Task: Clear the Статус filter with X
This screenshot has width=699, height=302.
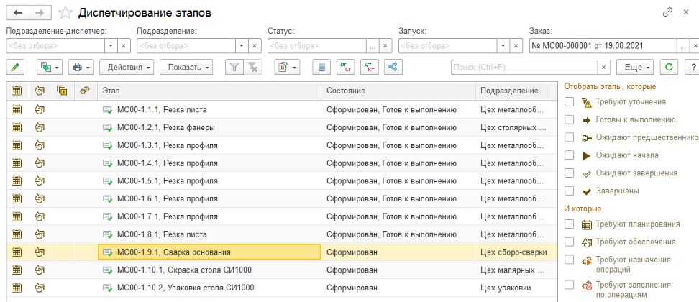Action: click(x=385, y=46)
